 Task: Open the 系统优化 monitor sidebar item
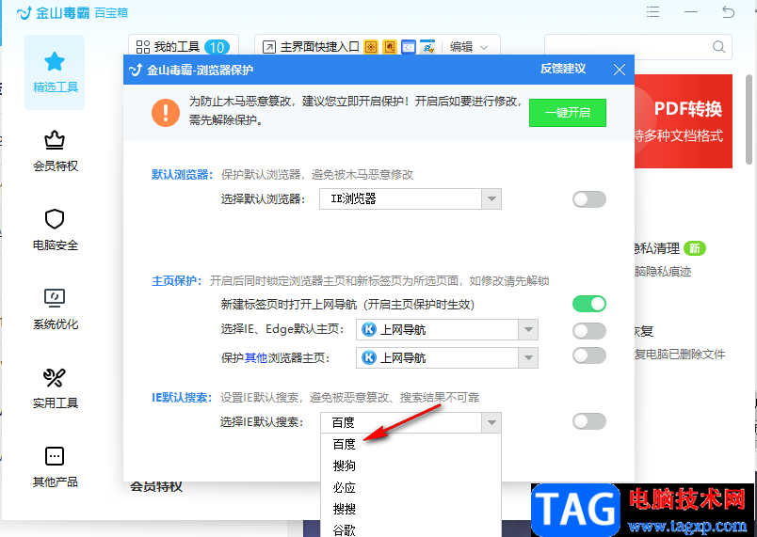pyautogui.click(x=55, y=309)
